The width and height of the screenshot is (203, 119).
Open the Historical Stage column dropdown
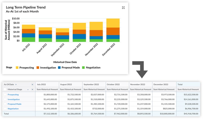pos(32,89)
